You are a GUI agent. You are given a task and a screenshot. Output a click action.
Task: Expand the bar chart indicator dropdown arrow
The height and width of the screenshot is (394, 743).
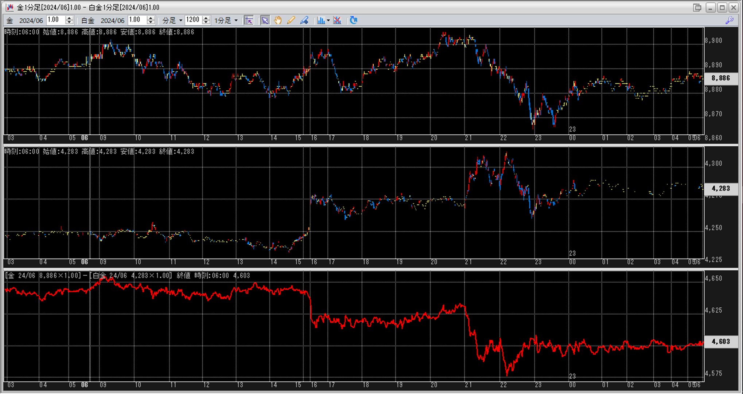click(x=328, y=20)
